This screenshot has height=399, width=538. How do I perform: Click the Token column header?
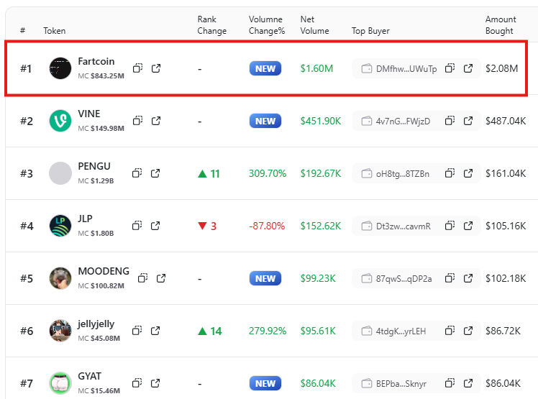(54, 31)
